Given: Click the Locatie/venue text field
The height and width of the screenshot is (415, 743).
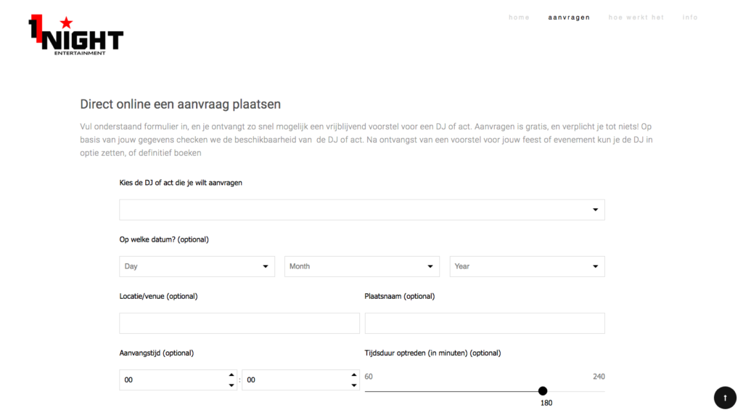Looking at the screenshot, I should [x=239, y=323].
